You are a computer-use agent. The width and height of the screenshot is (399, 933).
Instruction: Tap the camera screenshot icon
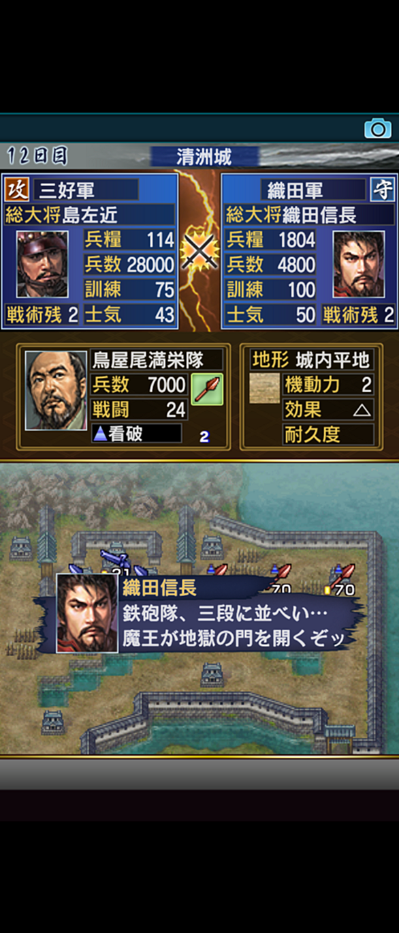coord(377,128)
